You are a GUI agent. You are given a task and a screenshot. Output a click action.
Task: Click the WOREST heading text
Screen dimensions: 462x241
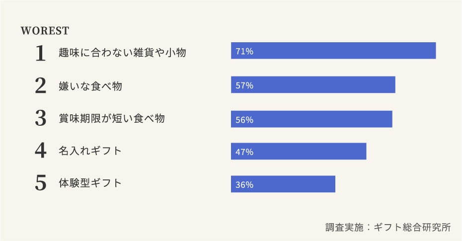pyautogui.click(x=45, y=31)
